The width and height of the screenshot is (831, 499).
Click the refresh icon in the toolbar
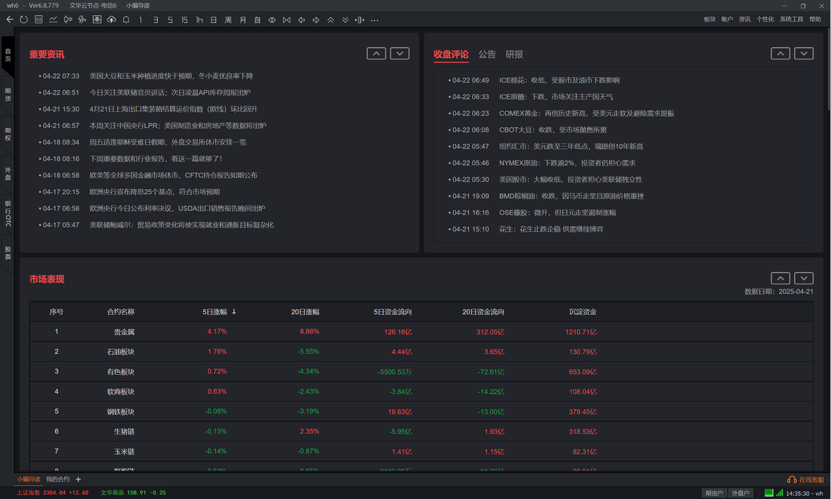pos(24,19)
